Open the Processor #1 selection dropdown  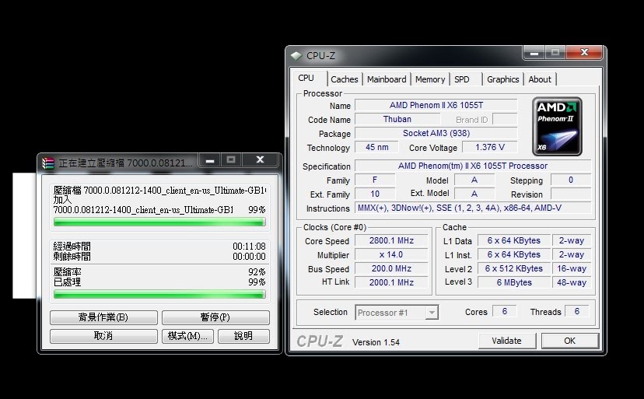pyautogui.click(x=397, y=313)
